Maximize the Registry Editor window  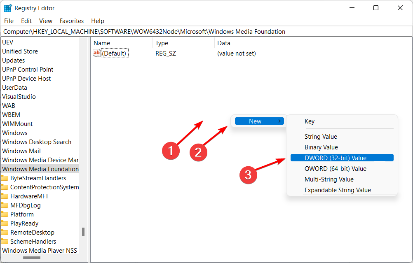(376, 8)
